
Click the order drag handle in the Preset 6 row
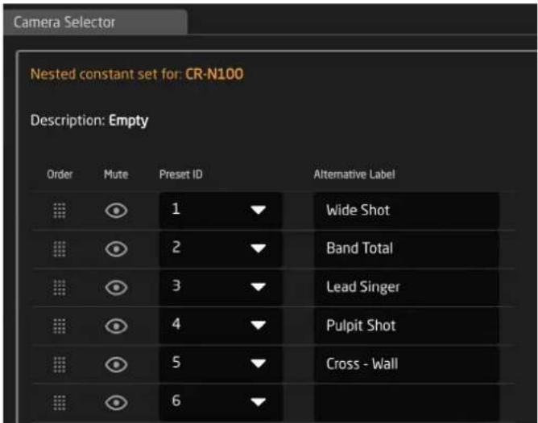pos(60,402)
